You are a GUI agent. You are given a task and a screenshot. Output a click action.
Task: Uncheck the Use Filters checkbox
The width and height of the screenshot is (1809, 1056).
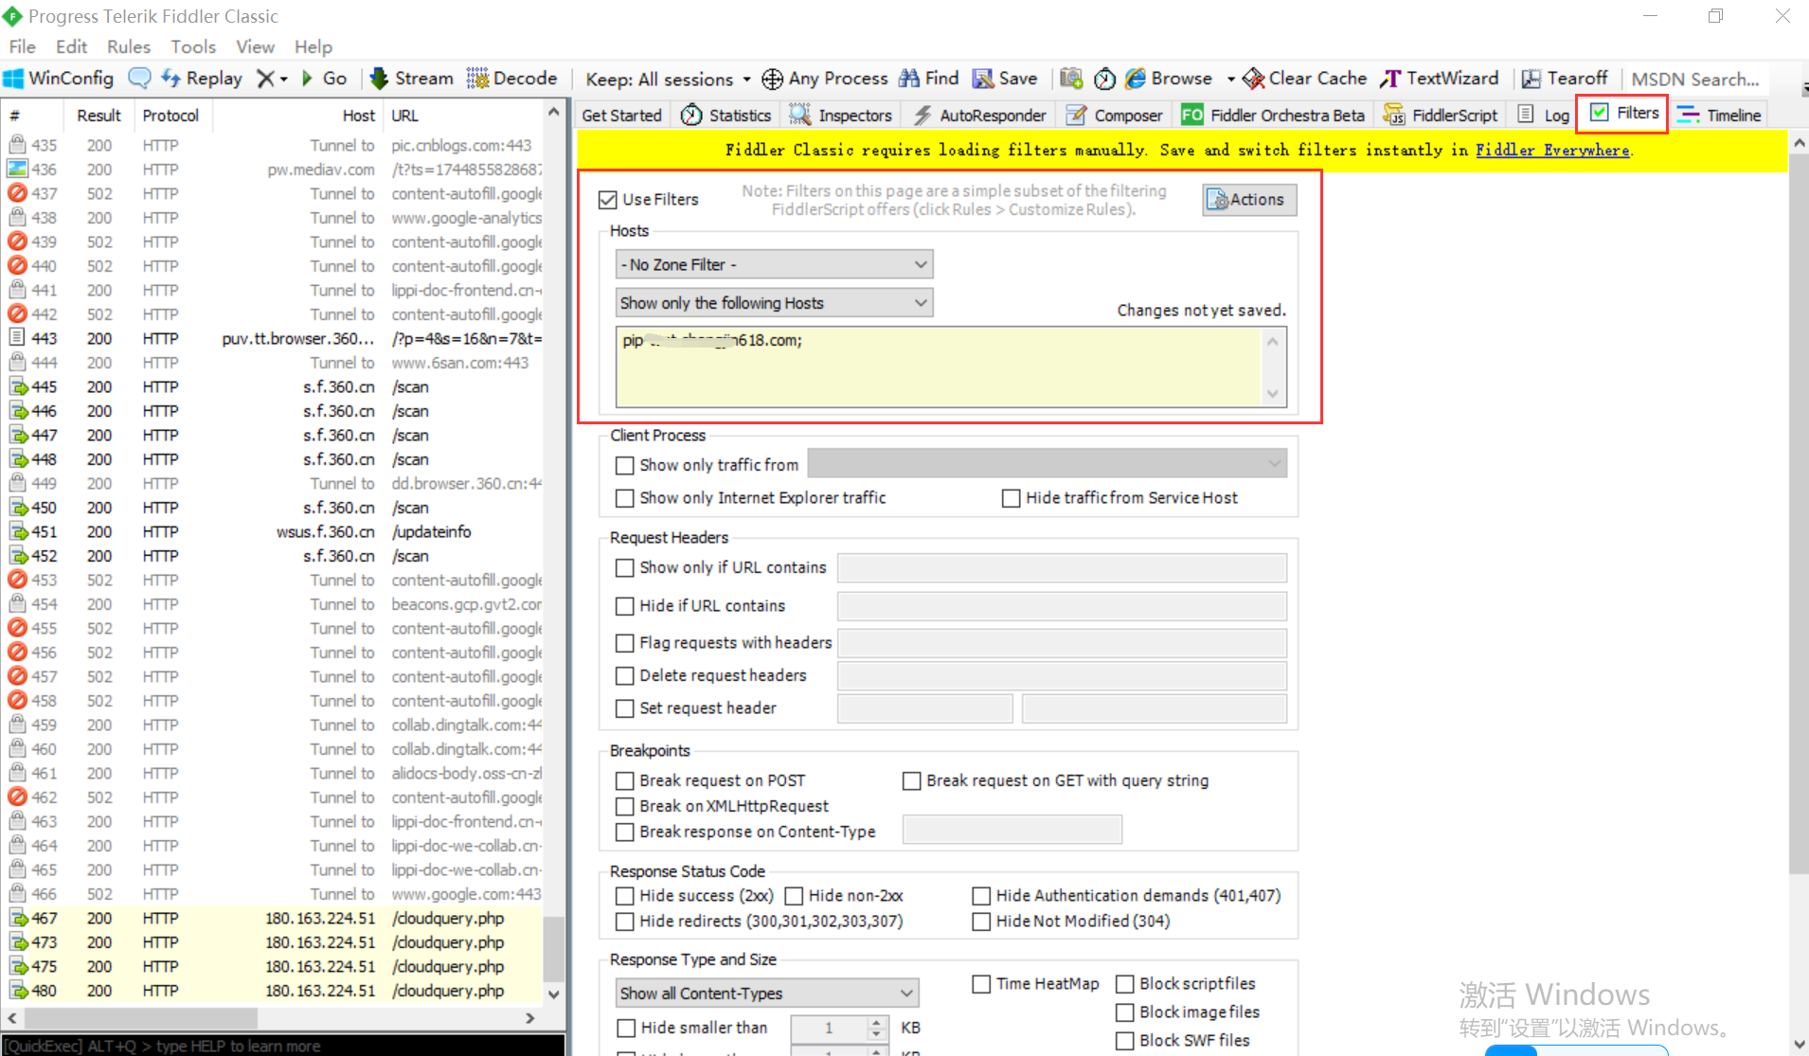(x=608, y=200)
